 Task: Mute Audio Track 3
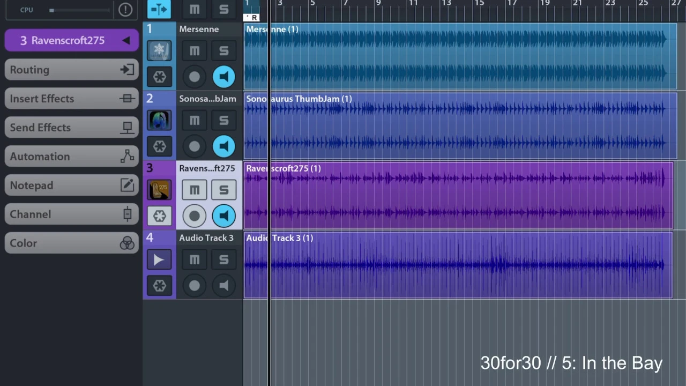click(x=195, y=259)
